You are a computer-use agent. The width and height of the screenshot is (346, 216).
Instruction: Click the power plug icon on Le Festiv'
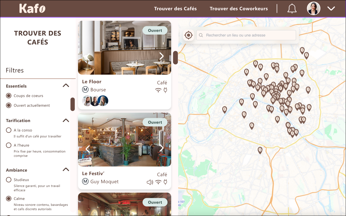point(165,182)
